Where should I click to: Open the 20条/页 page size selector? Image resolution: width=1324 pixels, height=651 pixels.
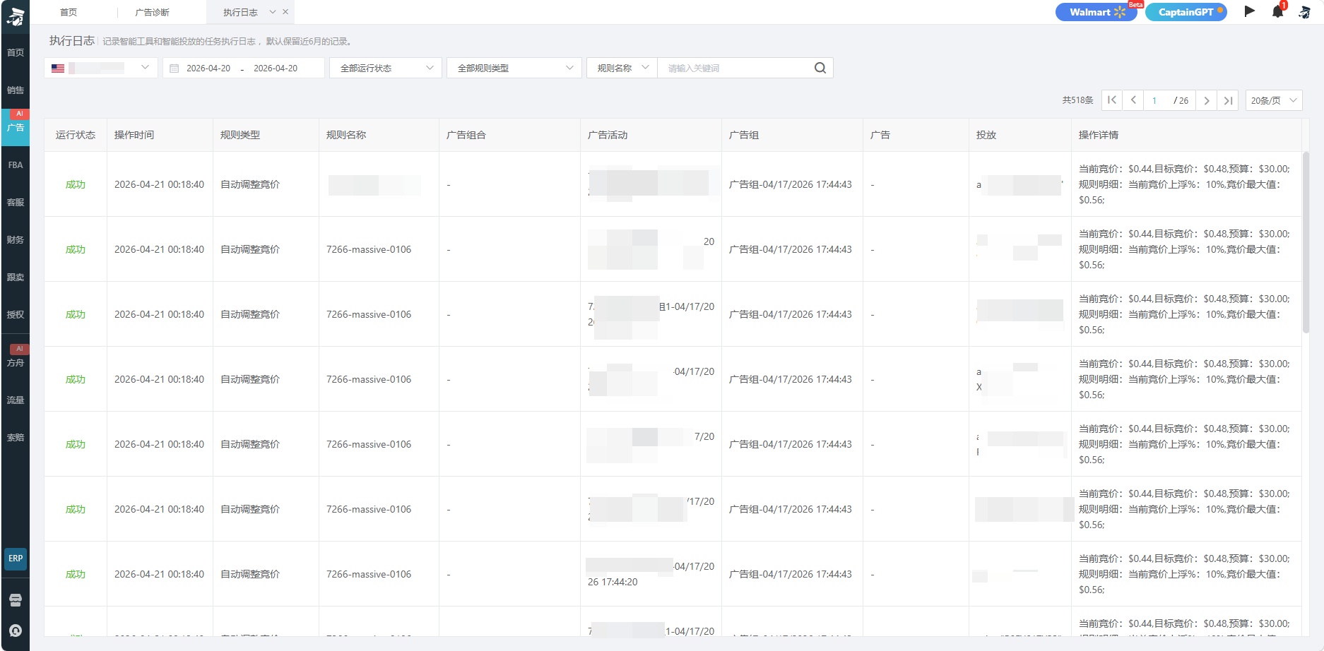pos(1273,100)
